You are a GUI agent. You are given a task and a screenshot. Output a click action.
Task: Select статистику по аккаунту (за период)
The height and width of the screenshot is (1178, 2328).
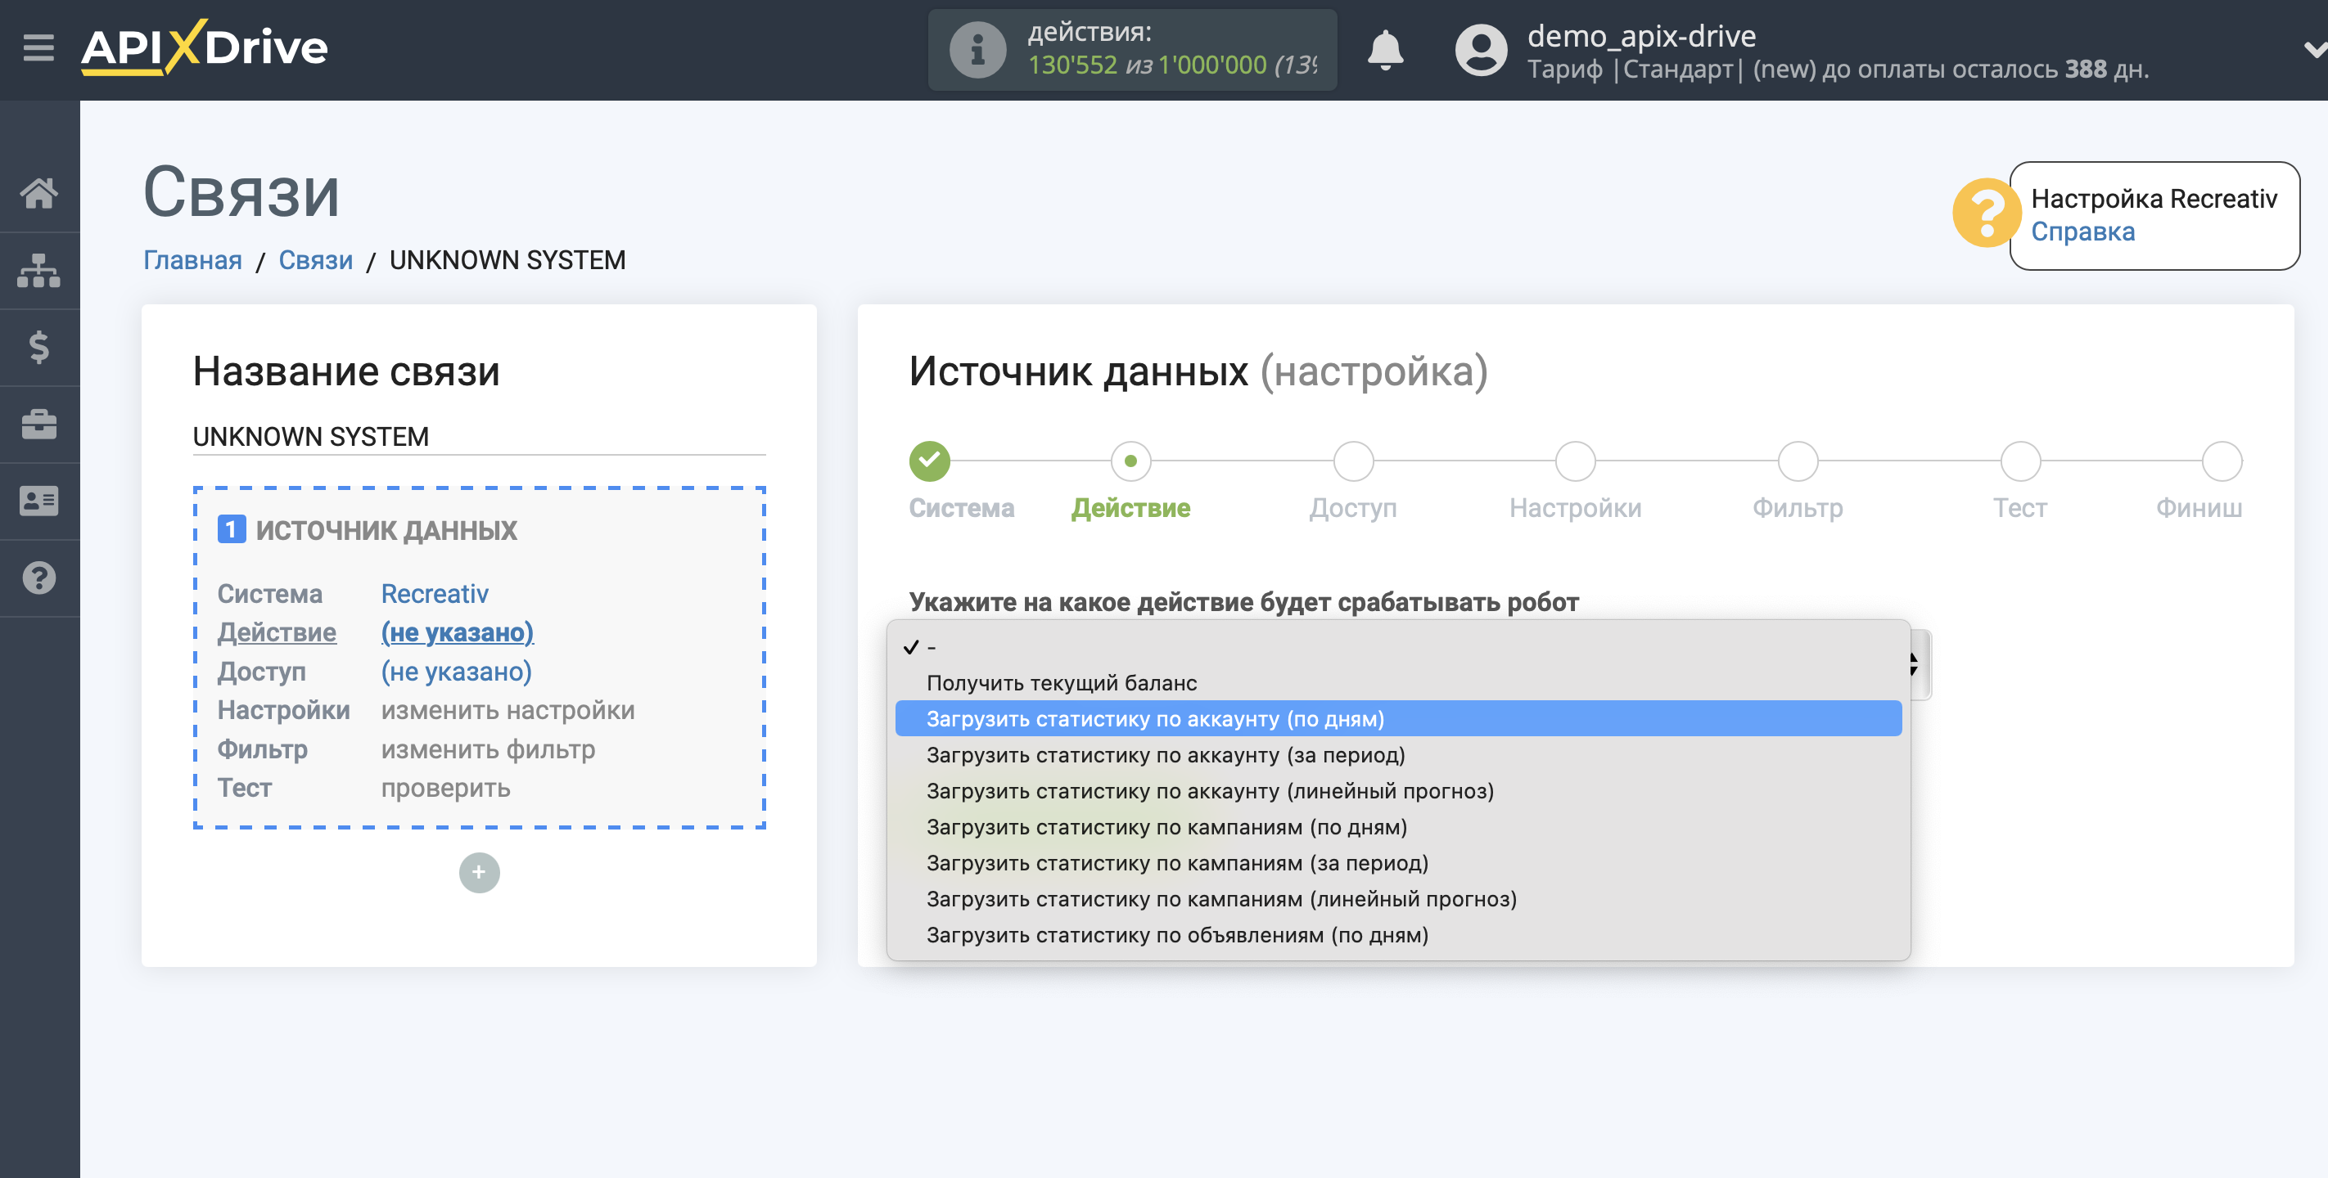pos(1398,755)
